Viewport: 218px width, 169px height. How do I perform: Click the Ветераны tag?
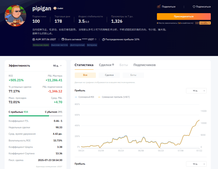(92, 45)
